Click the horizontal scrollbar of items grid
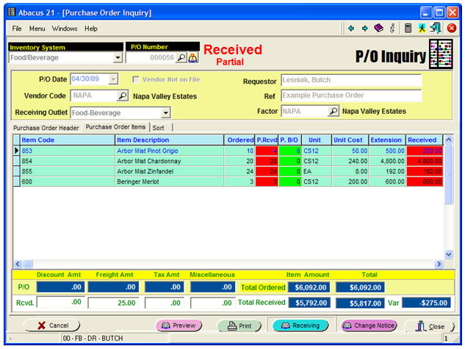The image size is (465, 349). pos(220,263)
